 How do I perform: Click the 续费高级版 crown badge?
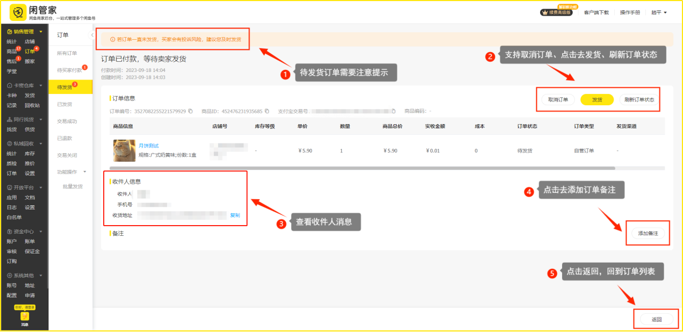(x=556, y=12)
